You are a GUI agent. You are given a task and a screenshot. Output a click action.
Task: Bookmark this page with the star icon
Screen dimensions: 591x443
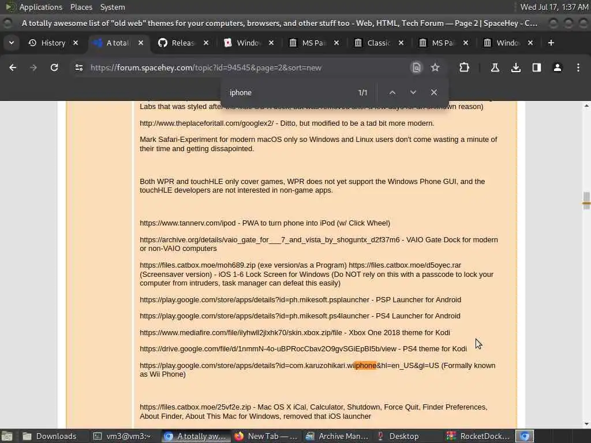435,67
